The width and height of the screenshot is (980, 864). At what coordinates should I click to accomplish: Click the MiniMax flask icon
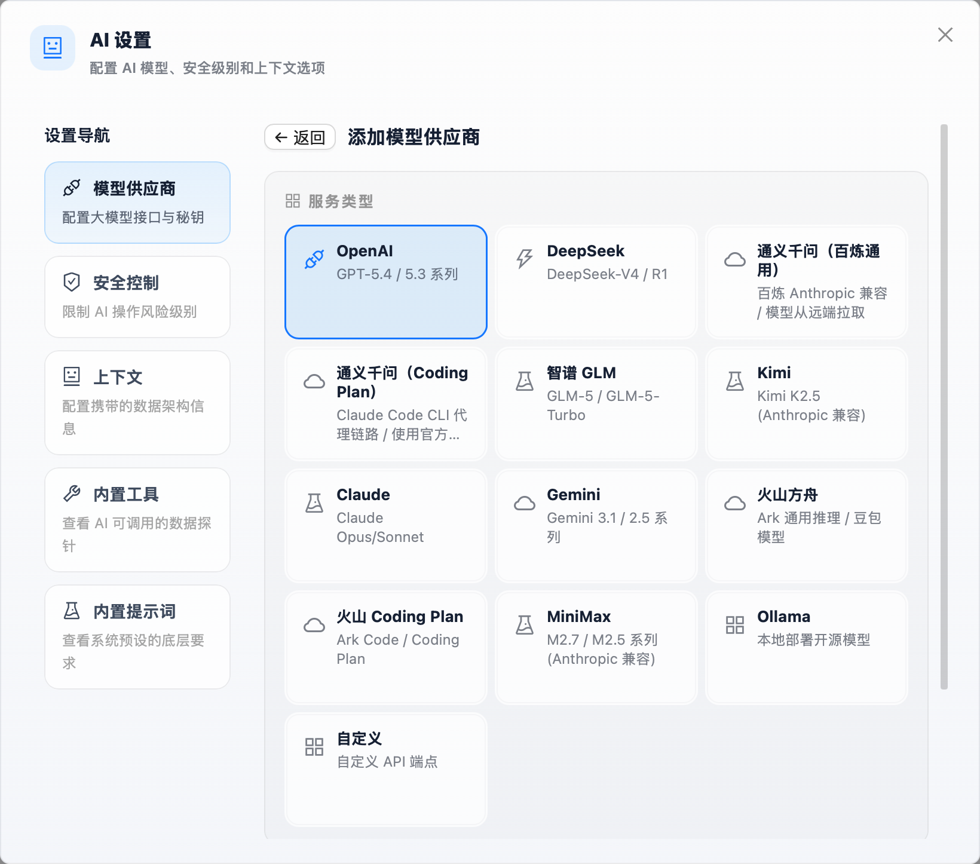point(525,625)
